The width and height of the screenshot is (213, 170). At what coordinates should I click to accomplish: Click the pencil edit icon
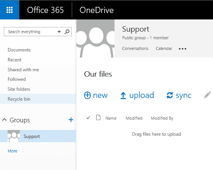pyautogui.click(x=207, y=95)
